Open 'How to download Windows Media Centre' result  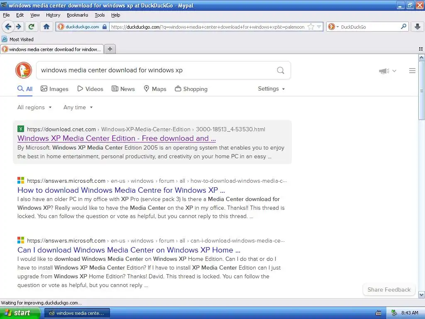click(121, 190)
